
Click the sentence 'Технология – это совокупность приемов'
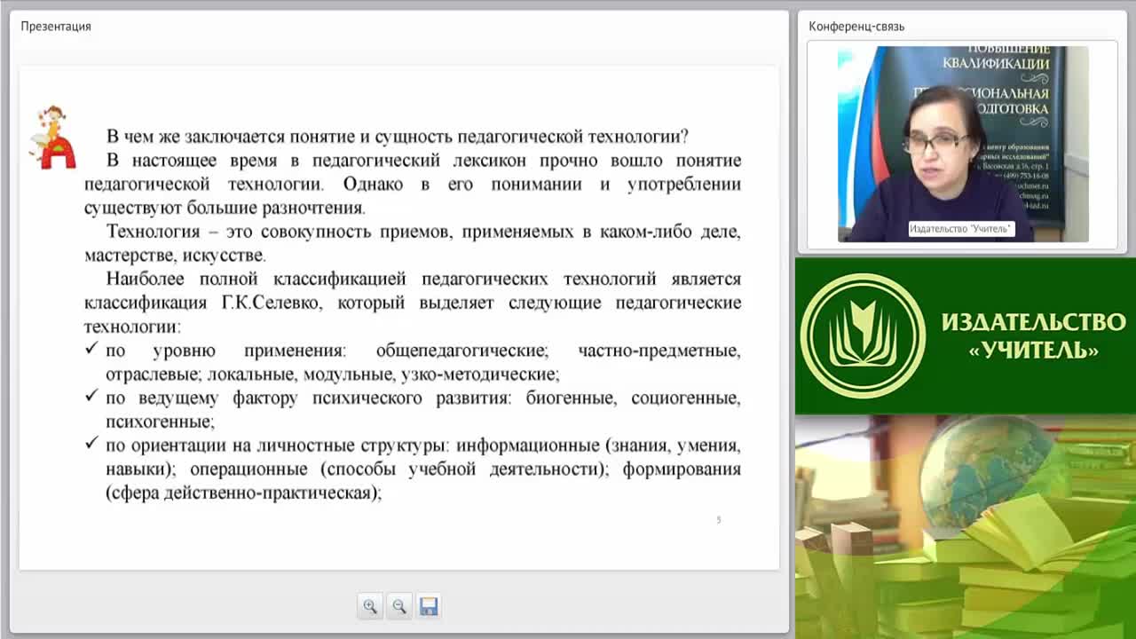point(413,243)
